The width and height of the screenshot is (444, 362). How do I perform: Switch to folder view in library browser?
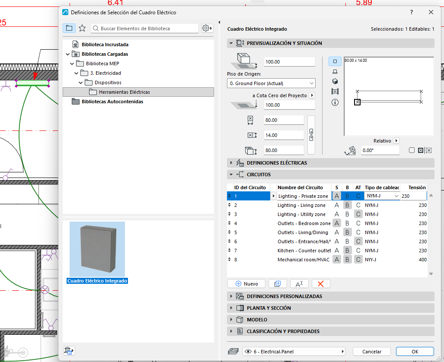69,28
